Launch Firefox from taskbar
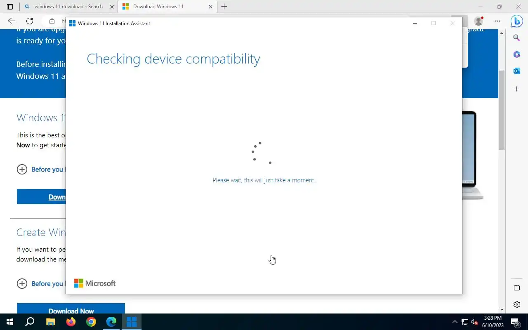This screenshot has width=528, height=330. pos(71,322)
